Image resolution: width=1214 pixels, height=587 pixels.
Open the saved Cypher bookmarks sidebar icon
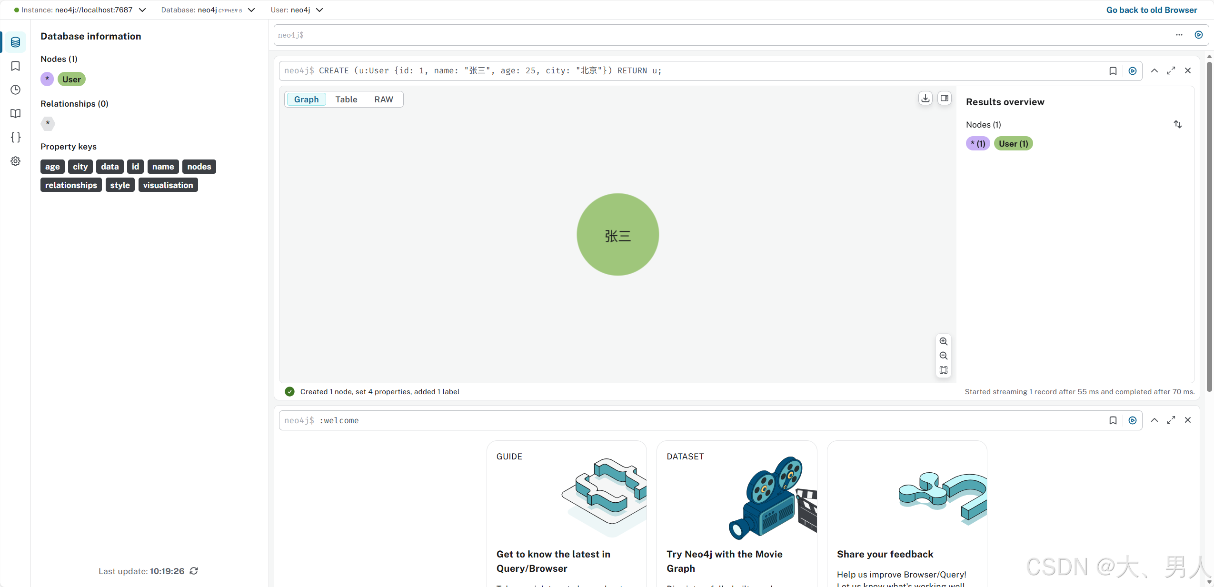click(x=15, y=66)
